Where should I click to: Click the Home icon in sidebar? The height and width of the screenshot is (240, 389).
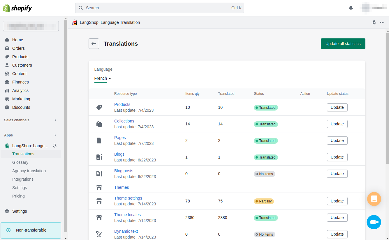coord(7,40)
